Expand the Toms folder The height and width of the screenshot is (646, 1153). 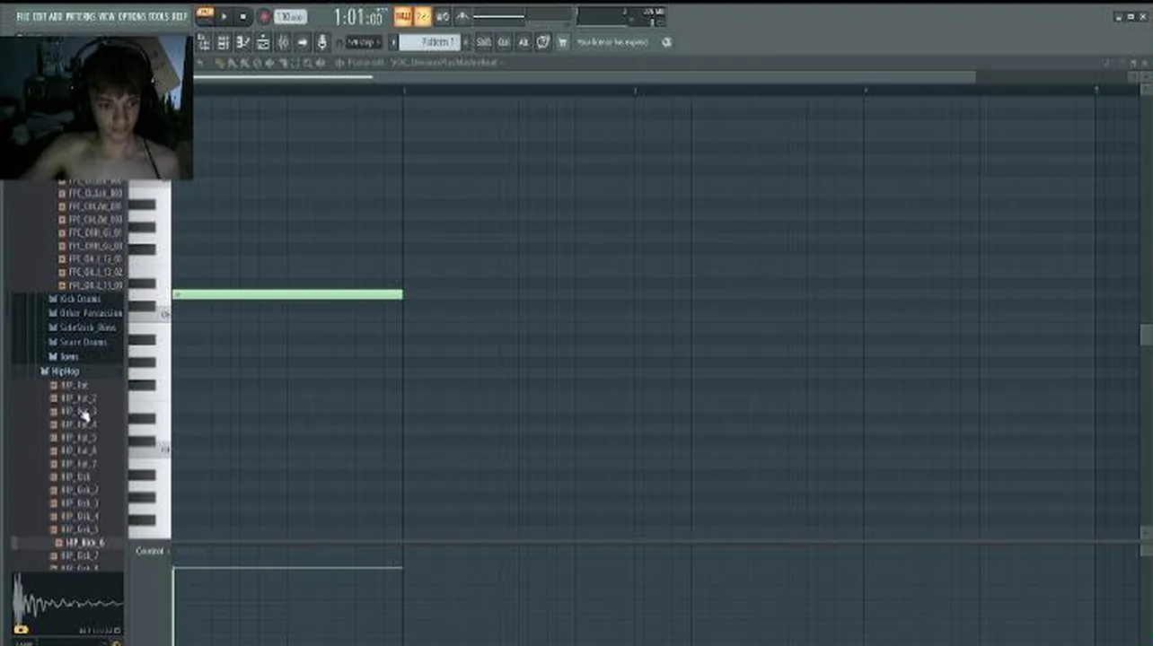[64, 356]
